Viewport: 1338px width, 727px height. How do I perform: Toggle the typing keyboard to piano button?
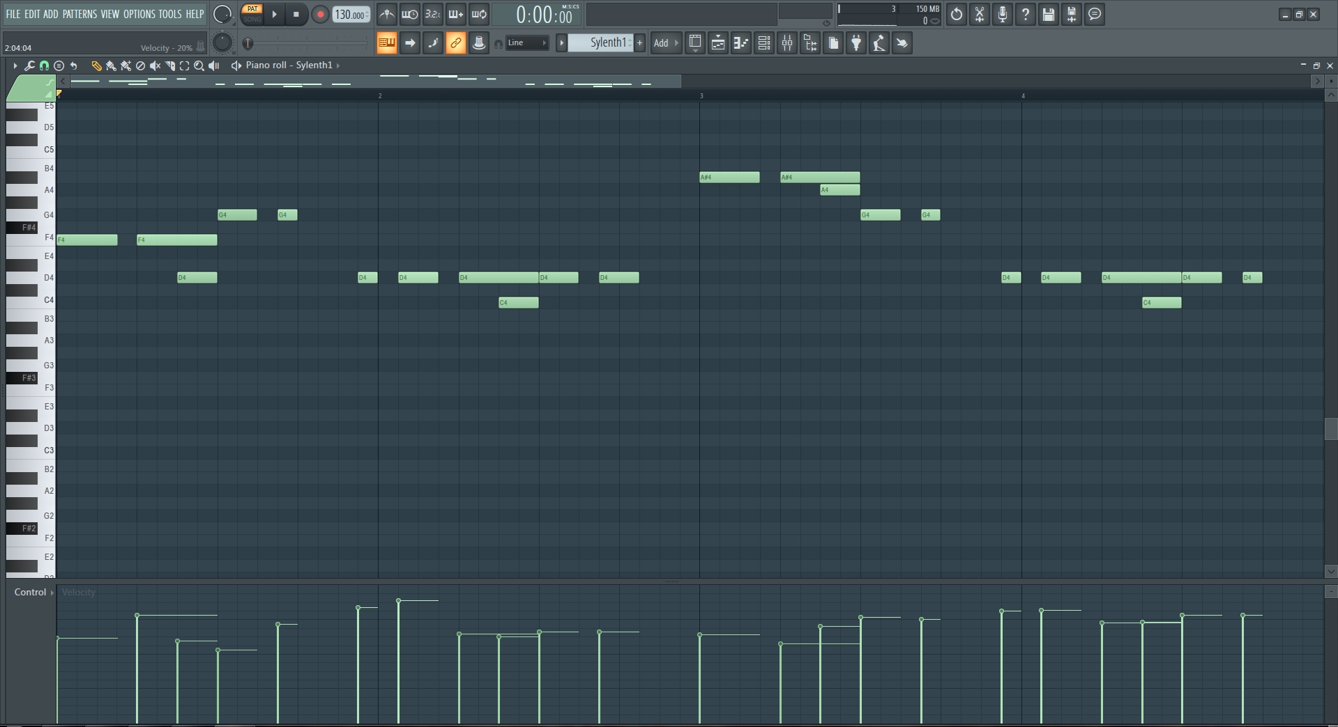(386, 43)
